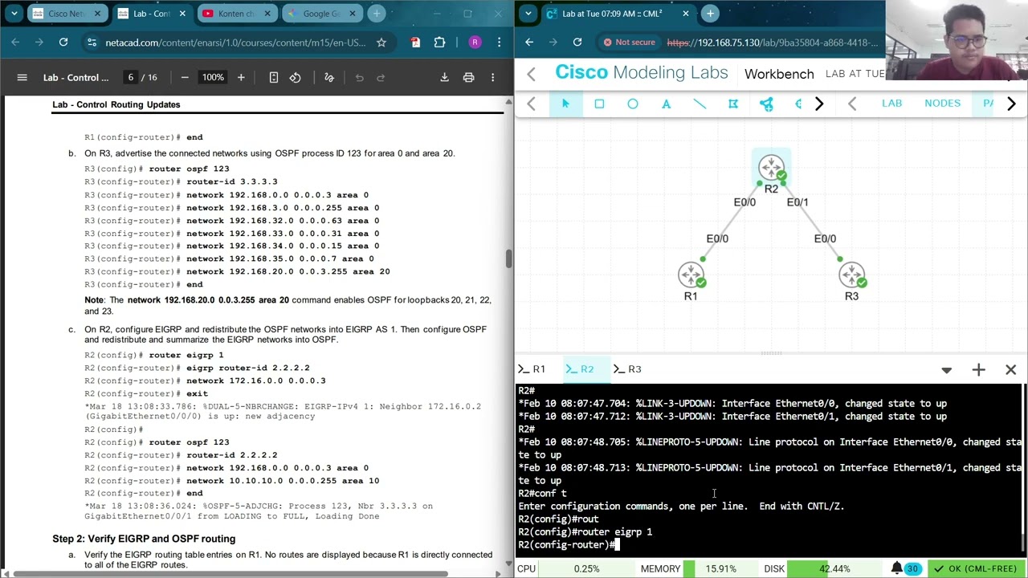This screenshot has height=578, width=1028.
Task: Go back from the Workbench header
Action: click(x=531, y=74)
